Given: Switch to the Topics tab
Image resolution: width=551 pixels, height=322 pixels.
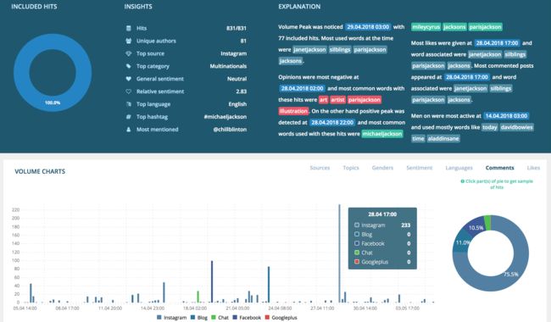Looking at the screenshot, I should click(x=351, y=168).
